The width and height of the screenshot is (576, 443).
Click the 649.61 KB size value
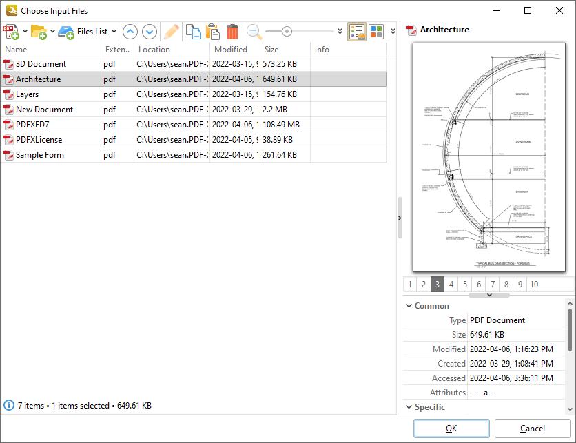(x=487, y=335)
